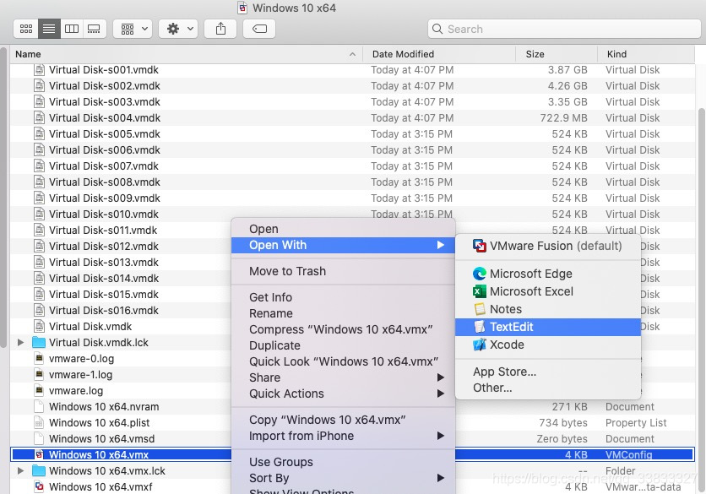Choose Duplicate in context menu

coord(343,345)
